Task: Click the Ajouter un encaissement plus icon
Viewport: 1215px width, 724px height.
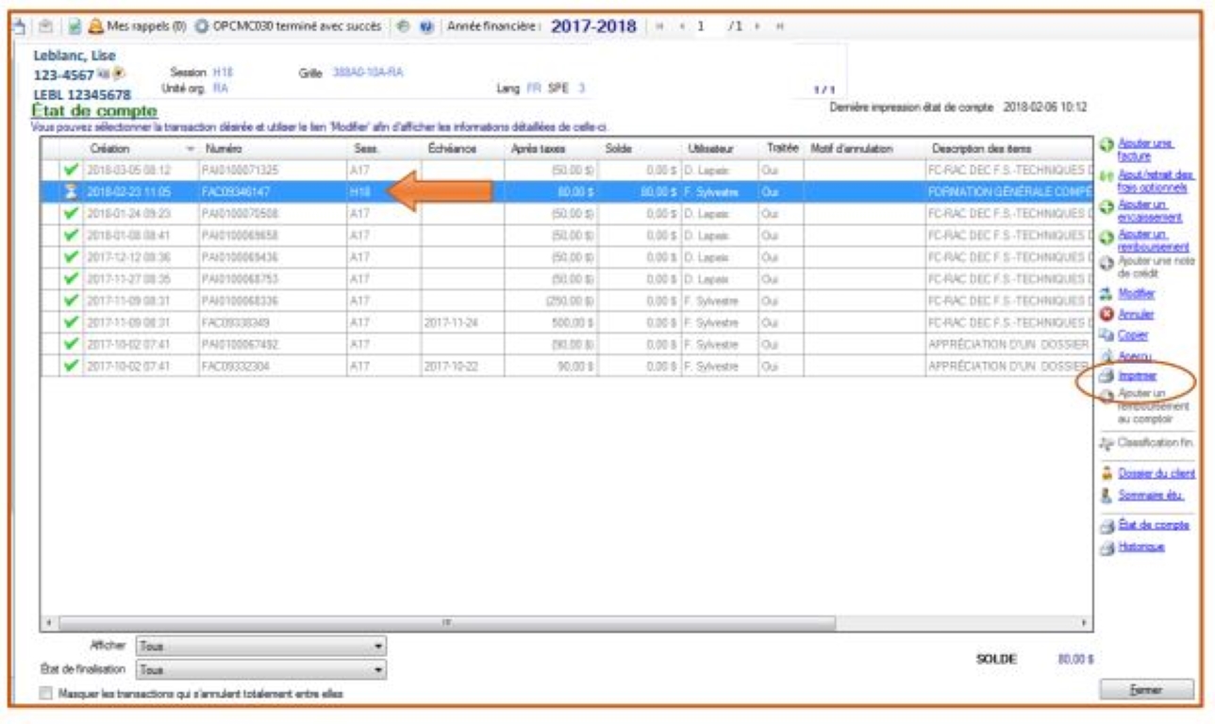Action: 1107,206
